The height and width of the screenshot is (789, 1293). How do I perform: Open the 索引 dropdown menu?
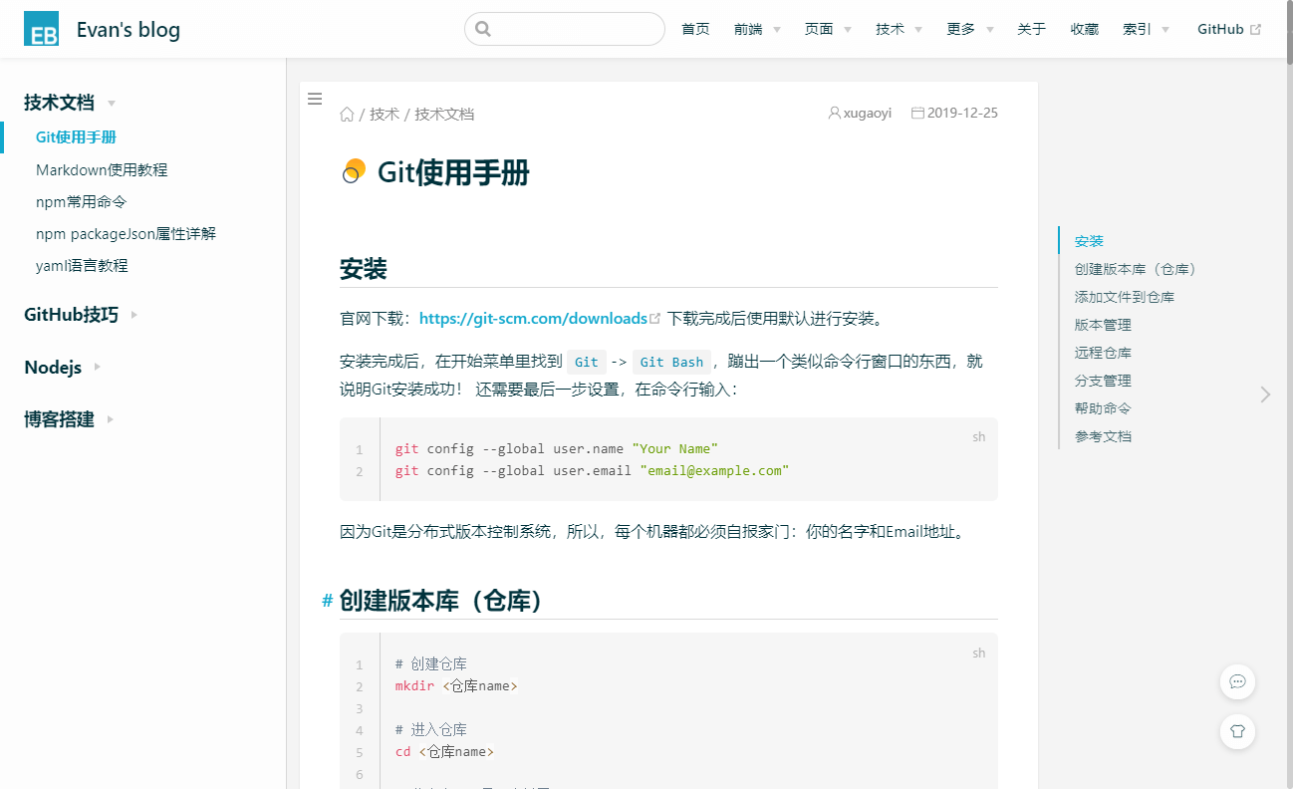tap(1146, 29)
